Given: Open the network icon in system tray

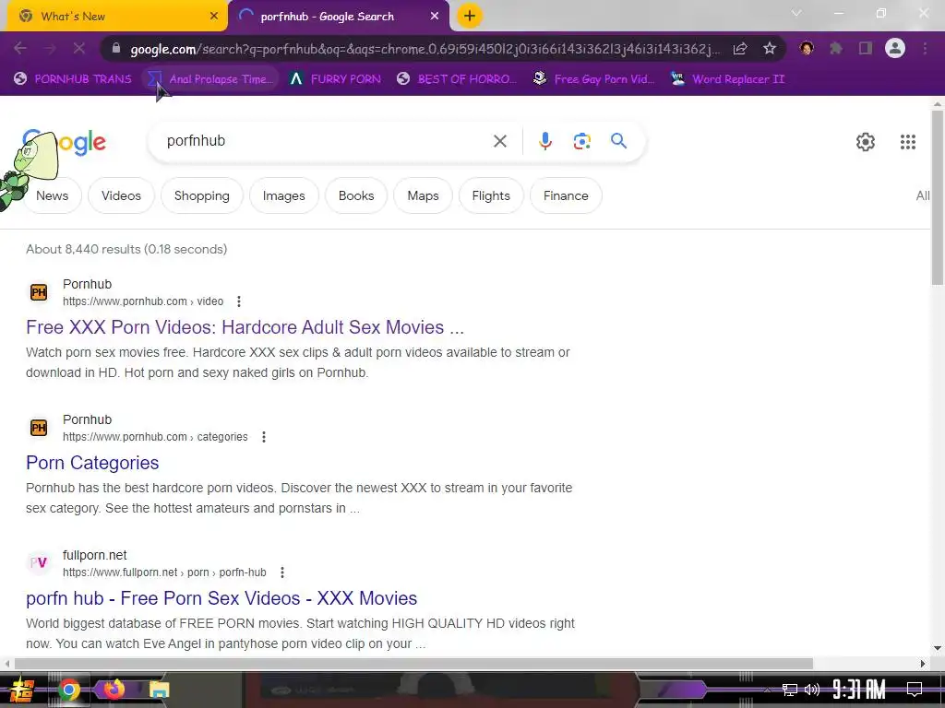Looking at the screenshot, I should 789,690.
